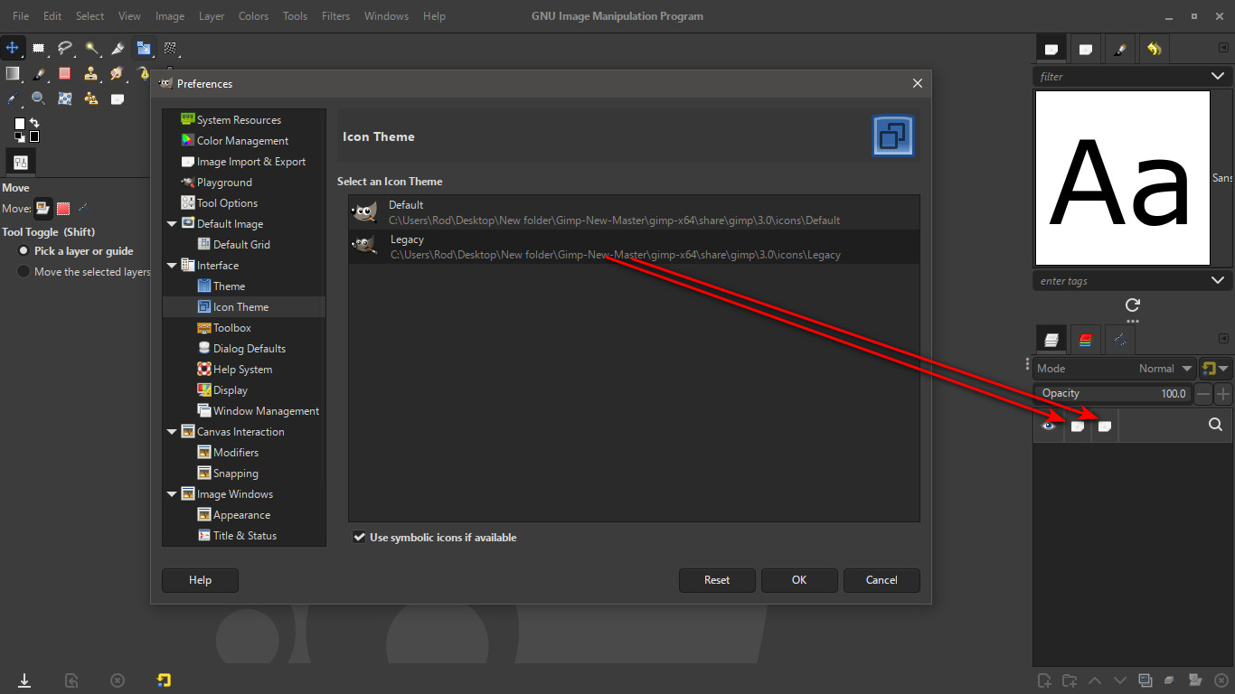Open the Filters menu
This screenshot has width=1235, height=694.
tap(335, 16)
